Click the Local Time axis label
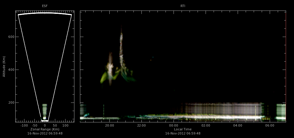The width and height of the screenshot is (294, 138). (183, 129)
